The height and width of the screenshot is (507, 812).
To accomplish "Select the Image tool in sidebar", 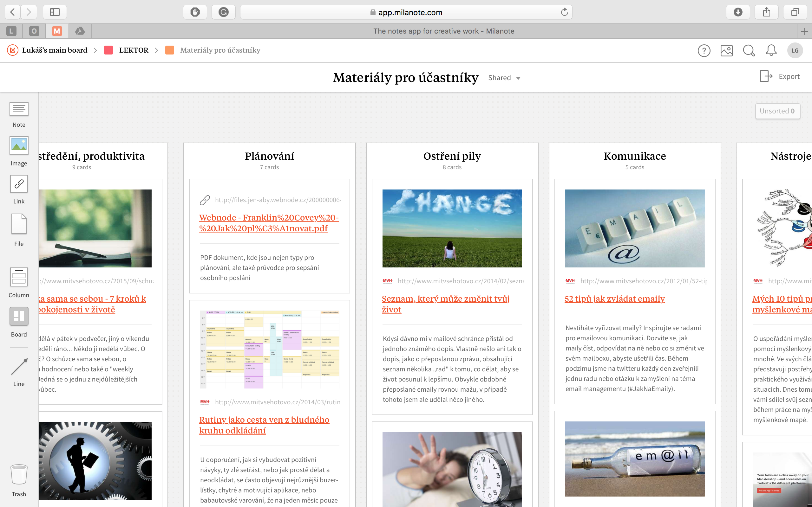I will click(x=19, y=145).
